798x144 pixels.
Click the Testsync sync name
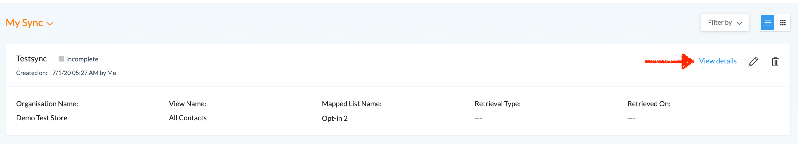31,59
